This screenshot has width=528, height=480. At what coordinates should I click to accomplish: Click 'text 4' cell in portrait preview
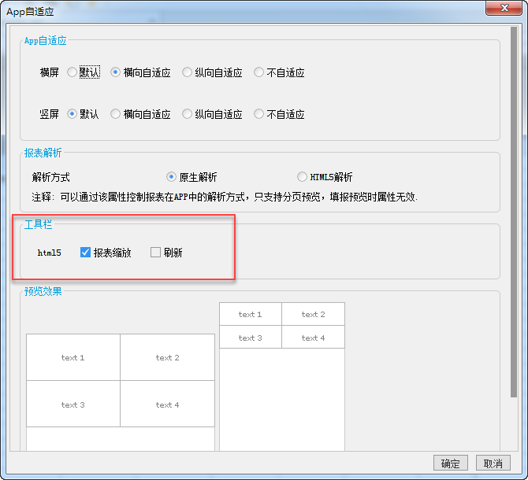click(313, 338)
